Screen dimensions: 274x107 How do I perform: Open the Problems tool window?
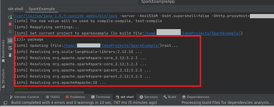(75, 97)
